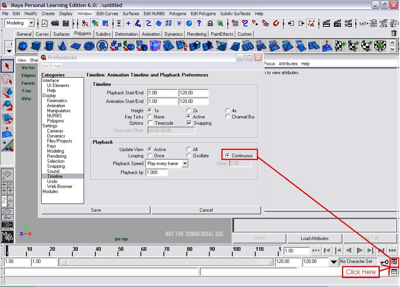The height and width of the screenshot is (287, 400).
Task: Open the Modeling menu set dropdown
Action: (32, 23)
